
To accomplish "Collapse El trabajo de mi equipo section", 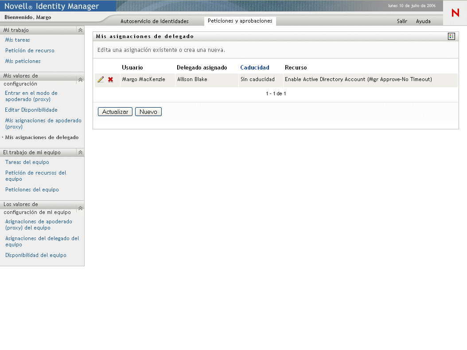I will (80, 152).
